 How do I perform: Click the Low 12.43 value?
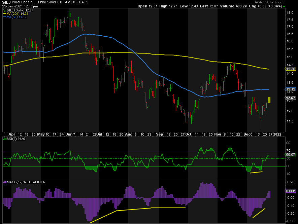coord(189,6)
